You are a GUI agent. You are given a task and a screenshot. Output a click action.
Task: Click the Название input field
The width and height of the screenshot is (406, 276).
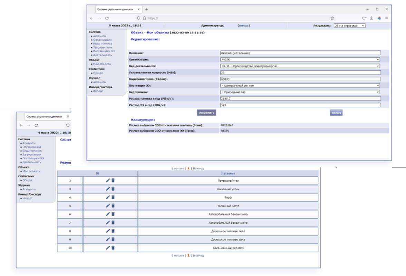click(300, 53)
